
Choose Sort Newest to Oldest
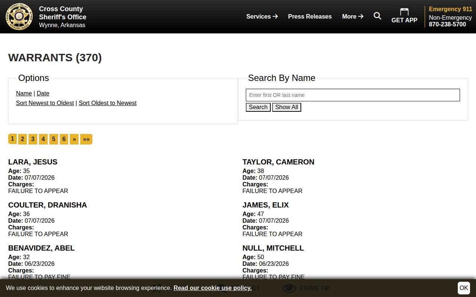[45, 103]
